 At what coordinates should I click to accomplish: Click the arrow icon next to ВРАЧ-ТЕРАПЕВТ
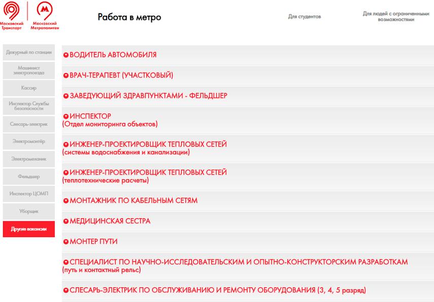pyautogui.click(x=65, y=76)
